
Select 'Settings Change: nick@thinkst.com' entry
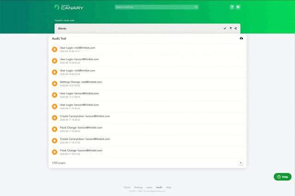[x=81, y=82]
